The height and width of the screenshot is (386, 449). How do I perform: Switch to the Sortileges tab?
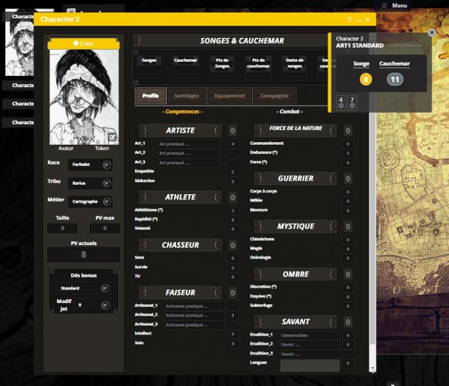pyautogui.click(x=186, y=96)
